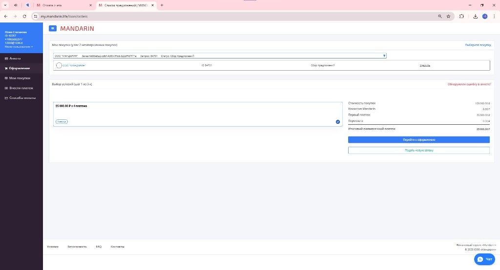Click the Удалить link for order 84701

(x=425, y=65)
